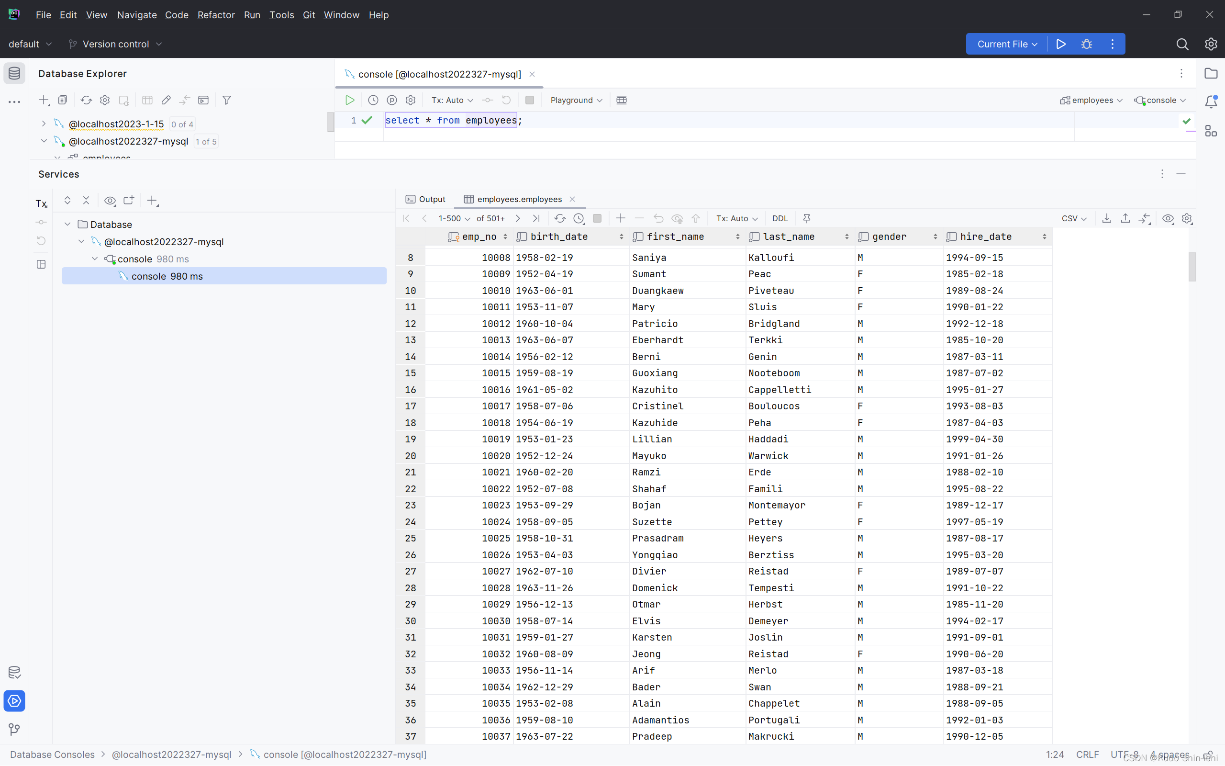Click the query settings/configuration icon
The image size is (1225, 766).
(x=410, y=100)
